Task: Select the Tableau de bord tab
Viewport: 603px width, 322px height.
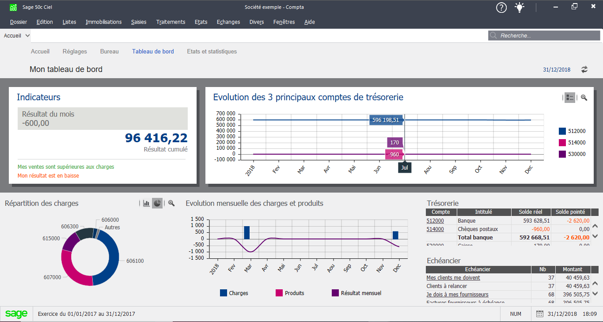Action: point(153,52)
